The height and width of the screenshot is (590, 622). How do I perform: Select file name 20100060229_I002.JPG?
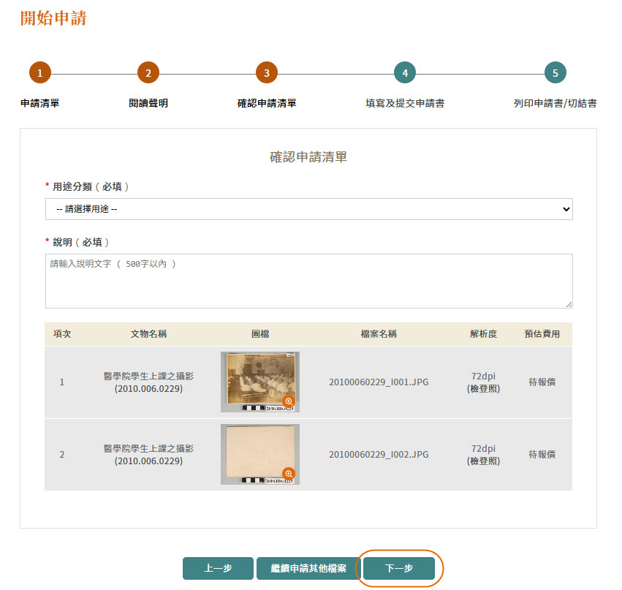pos(379,454)
